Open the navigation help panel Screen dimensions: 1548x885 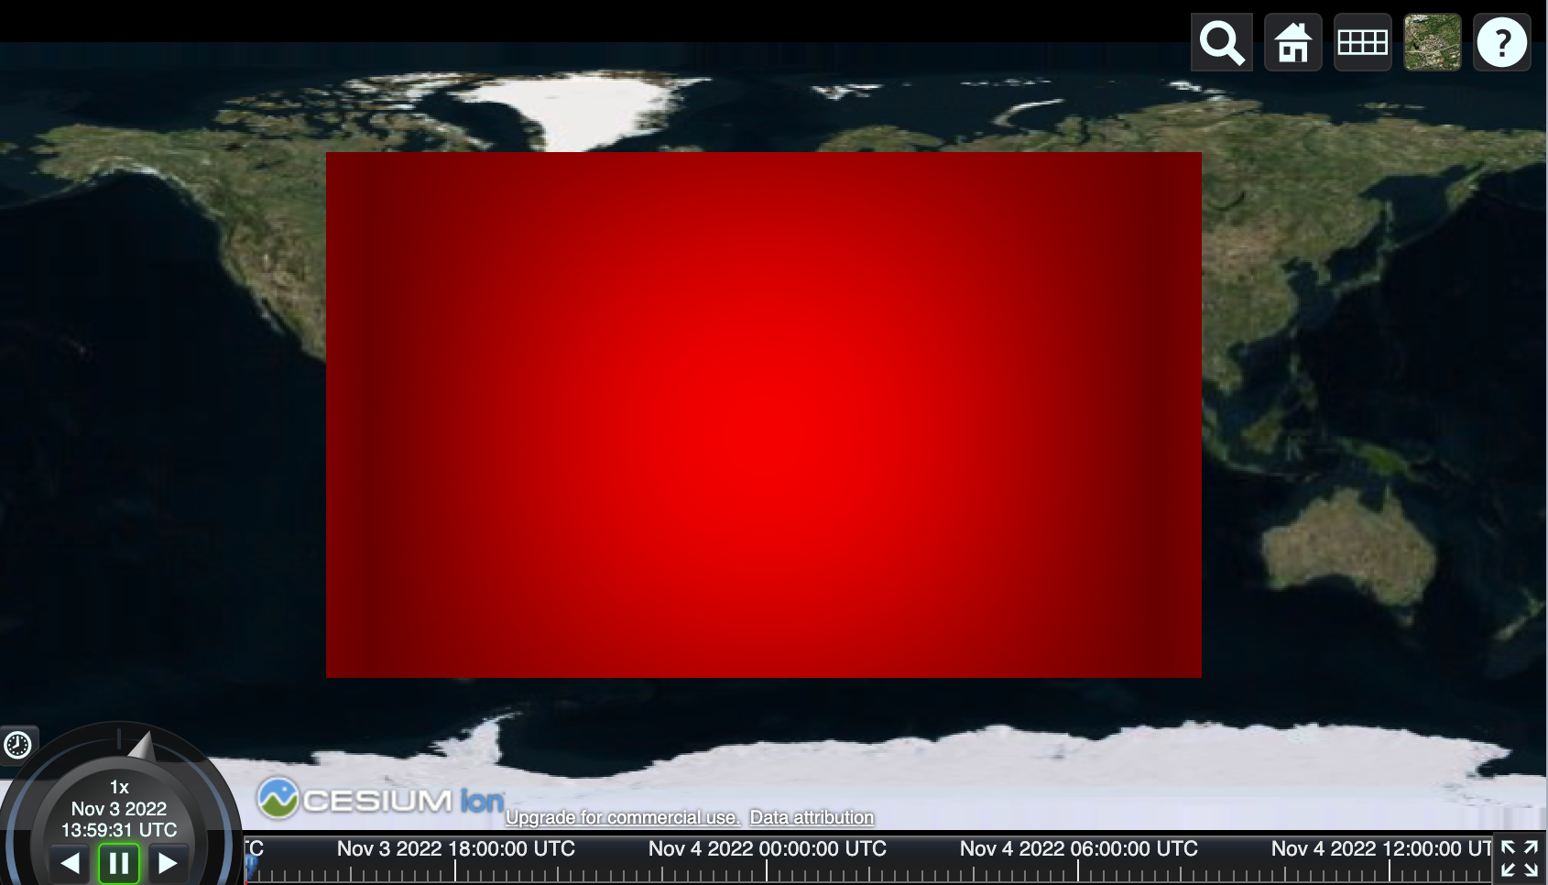point(1501,41)
